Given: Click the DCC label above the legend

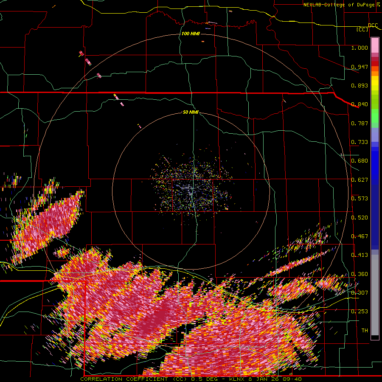Looking at the screenshot, I should (x=373, y=25).
